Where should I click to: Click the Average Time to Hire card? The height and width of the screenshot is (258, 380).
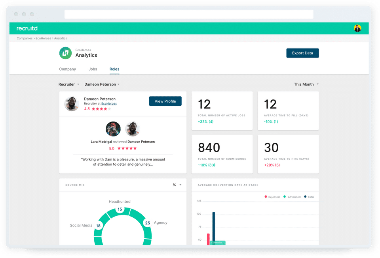pyautogui.click(x=288, y=154)
